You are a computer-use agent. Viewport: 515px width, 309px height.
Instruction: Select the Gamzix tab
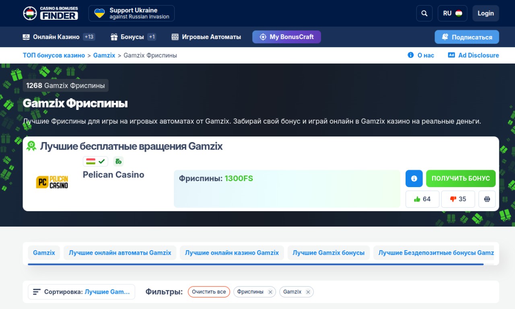44,253
